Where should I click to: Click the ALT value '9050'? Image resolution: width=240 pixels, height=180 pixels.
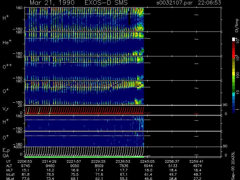pos(74,166)
